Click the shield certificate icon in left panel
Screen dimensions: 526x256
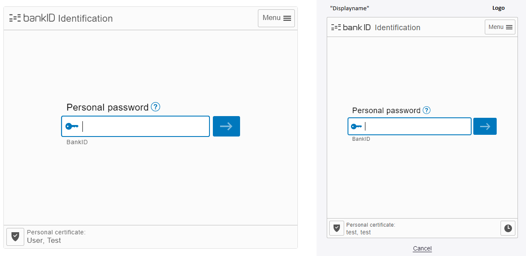pyautogui.click(x=15, y=237)
